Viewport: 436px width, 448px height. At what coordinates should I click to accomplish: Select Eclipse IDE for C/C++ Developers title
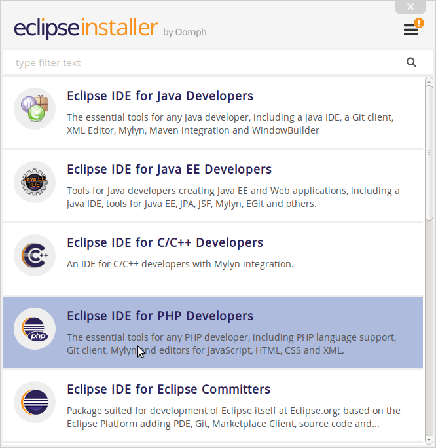click(x=165, y=243)
